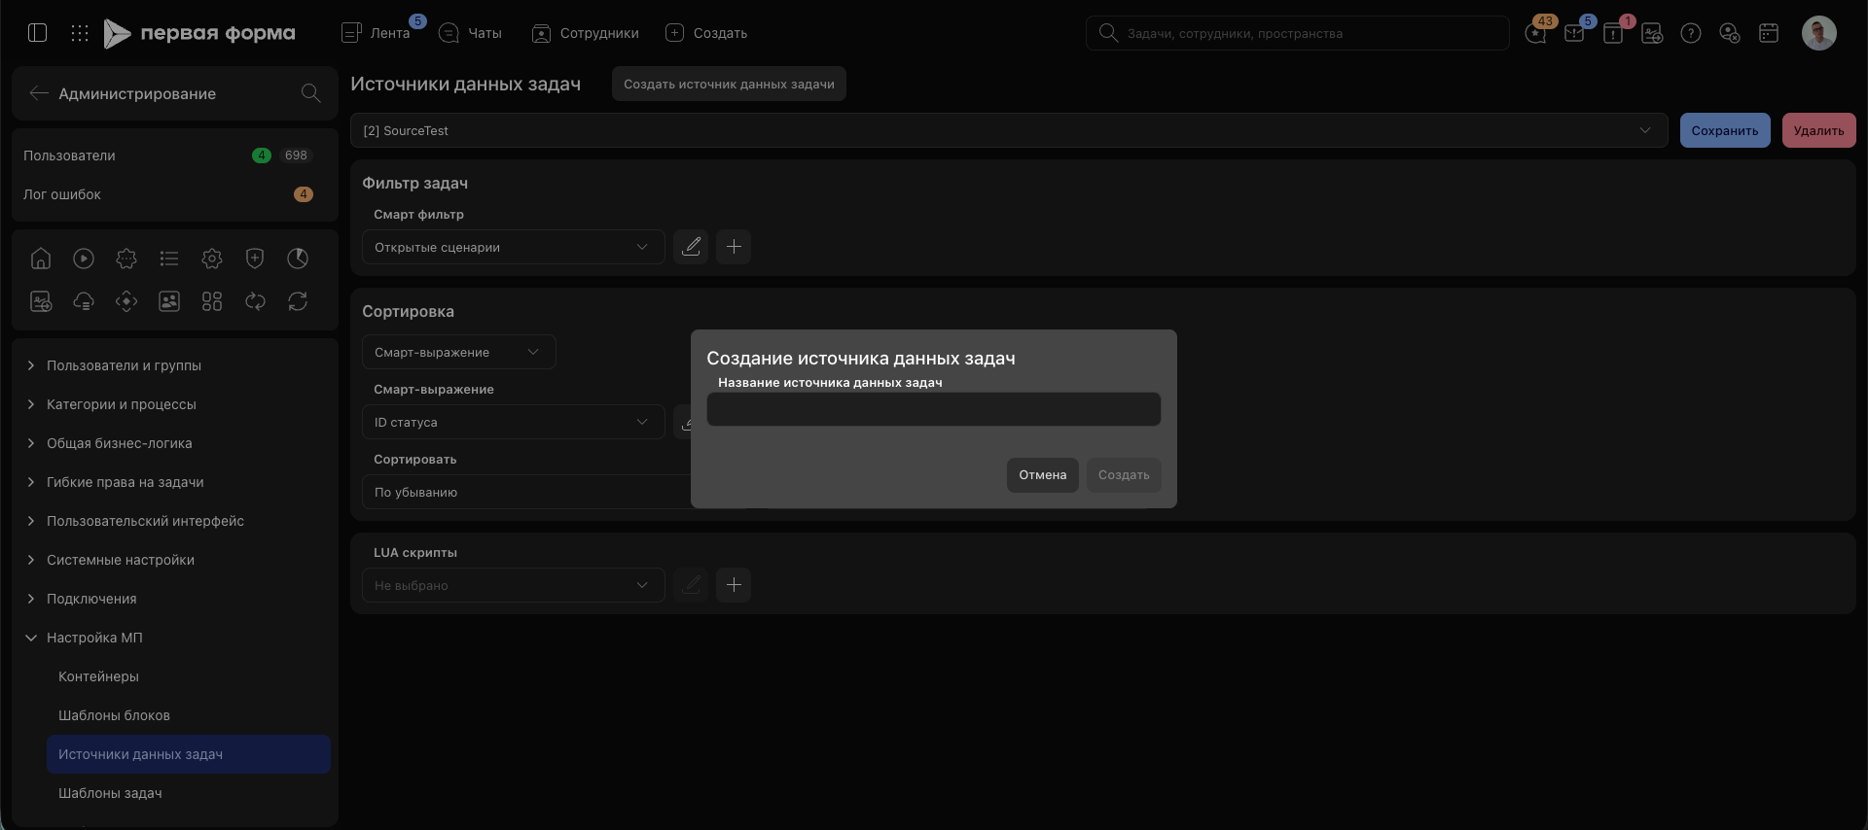Screen dimensions: 1868x830
Task: Open the ID статуса dropdown
Action: pos(514,422)
